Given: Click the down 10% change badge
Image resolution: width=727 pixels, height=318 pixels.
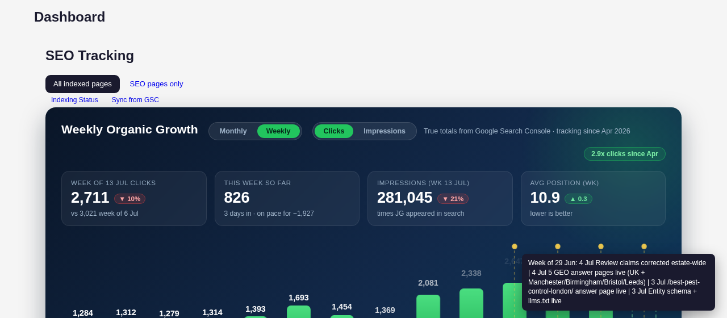Looking at the screenshot, I should click(129, 199).
